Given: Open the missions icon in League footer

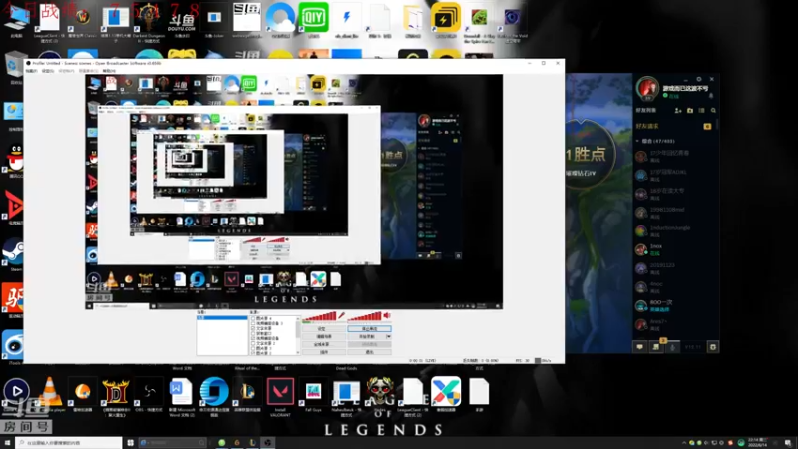Looking at the screenshot, I should [656, 347].
